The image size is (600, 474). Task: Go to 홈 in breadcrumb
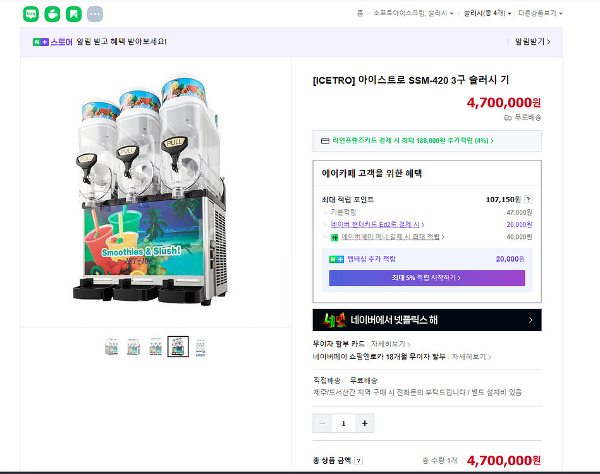360,13
